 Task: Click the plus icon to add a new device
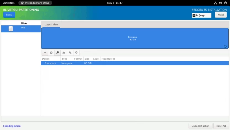[45, 53]
